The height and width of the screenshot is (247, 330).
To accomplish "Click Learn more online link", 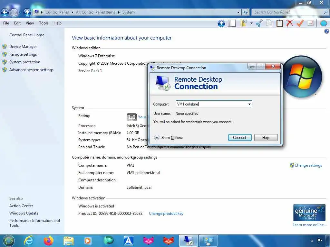I will pyautogui.click(x=309, y=225).
